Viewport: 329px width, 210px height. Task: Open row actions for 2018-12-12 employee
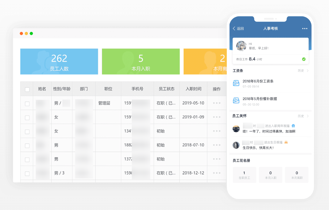click(217, 173)
